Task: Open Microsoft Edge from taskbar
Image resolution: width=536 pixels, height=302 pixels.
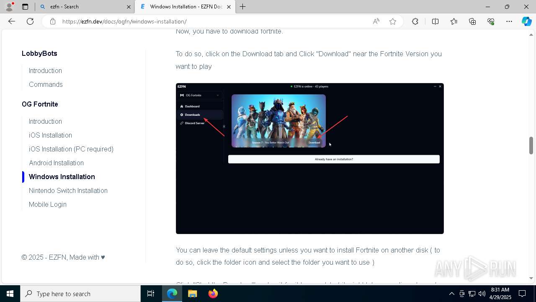Action: pos(172,294)
